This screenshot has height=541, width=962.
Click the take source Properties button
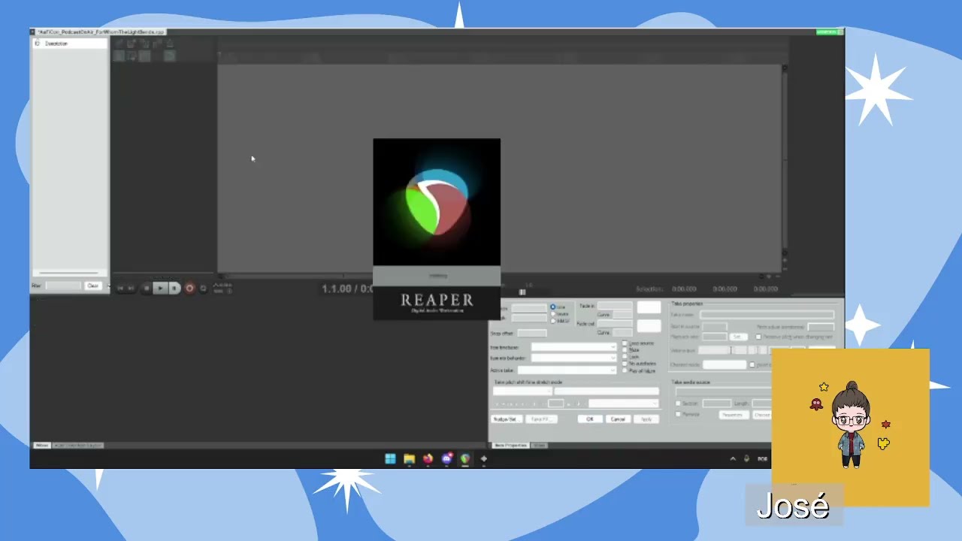click(x=733, y=415)
